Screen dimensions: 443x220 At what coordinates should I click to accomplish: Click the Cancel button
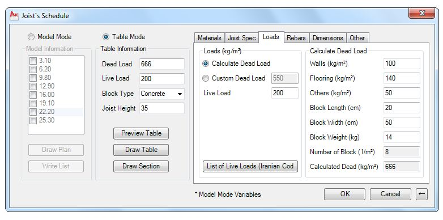coord(390,194)
